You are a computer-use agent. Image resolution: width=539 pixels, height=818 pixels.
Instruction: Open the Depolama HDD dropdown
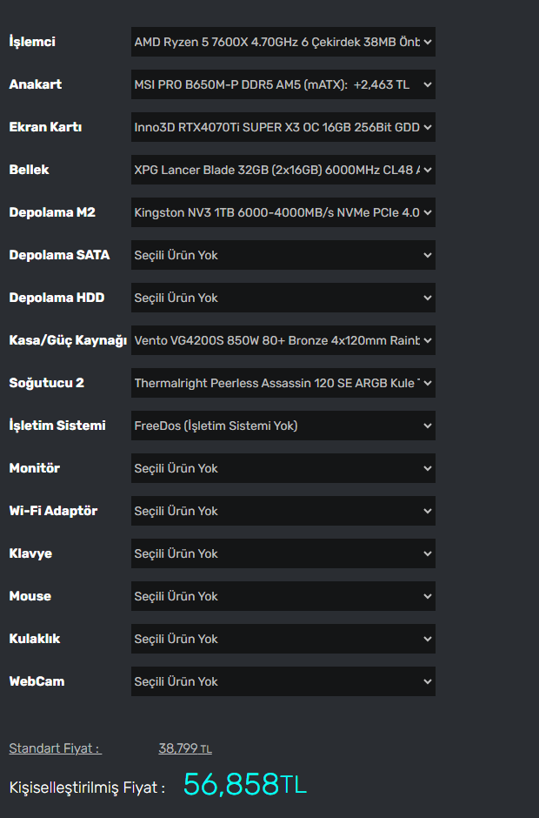283,298
